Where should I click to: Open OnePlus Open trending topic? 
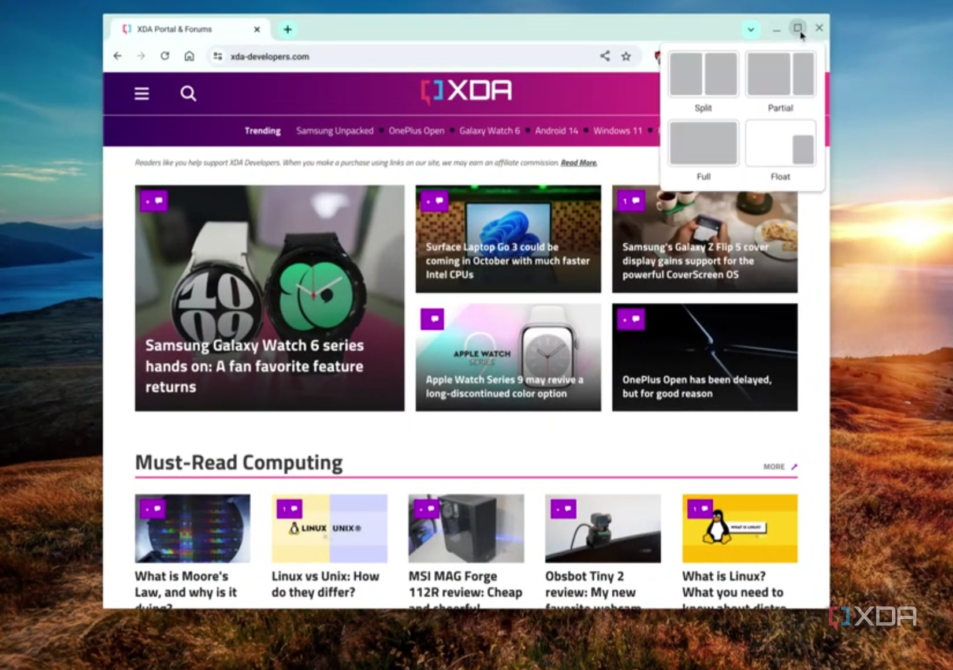pos(416,131)
